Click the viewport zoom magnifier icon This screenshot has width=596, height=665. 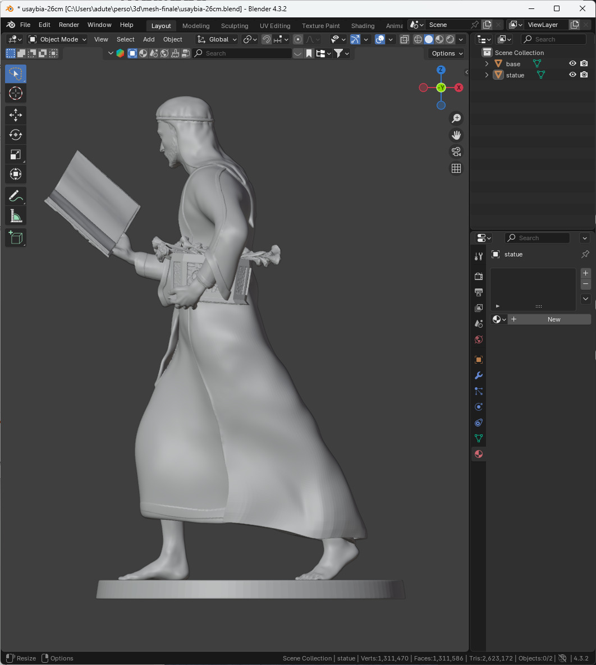pos(456,118)
